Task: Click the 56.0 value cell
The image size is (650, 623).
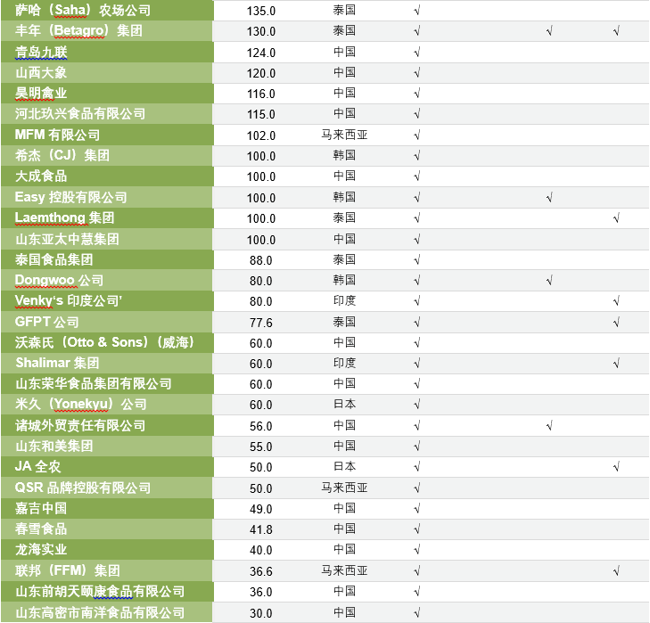Action: tap(261, 426)
